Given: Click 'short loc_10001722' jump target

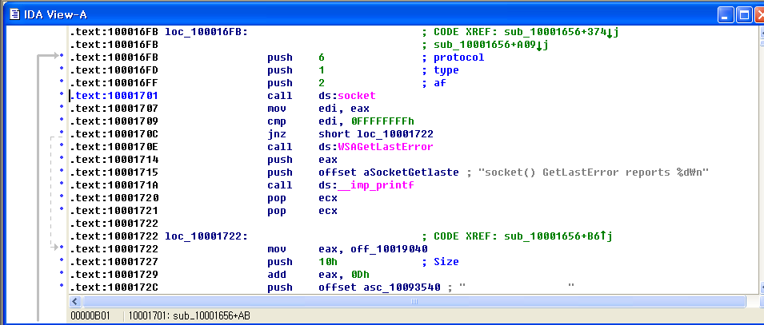Looking at the screenshot, I should click(376, 134).
